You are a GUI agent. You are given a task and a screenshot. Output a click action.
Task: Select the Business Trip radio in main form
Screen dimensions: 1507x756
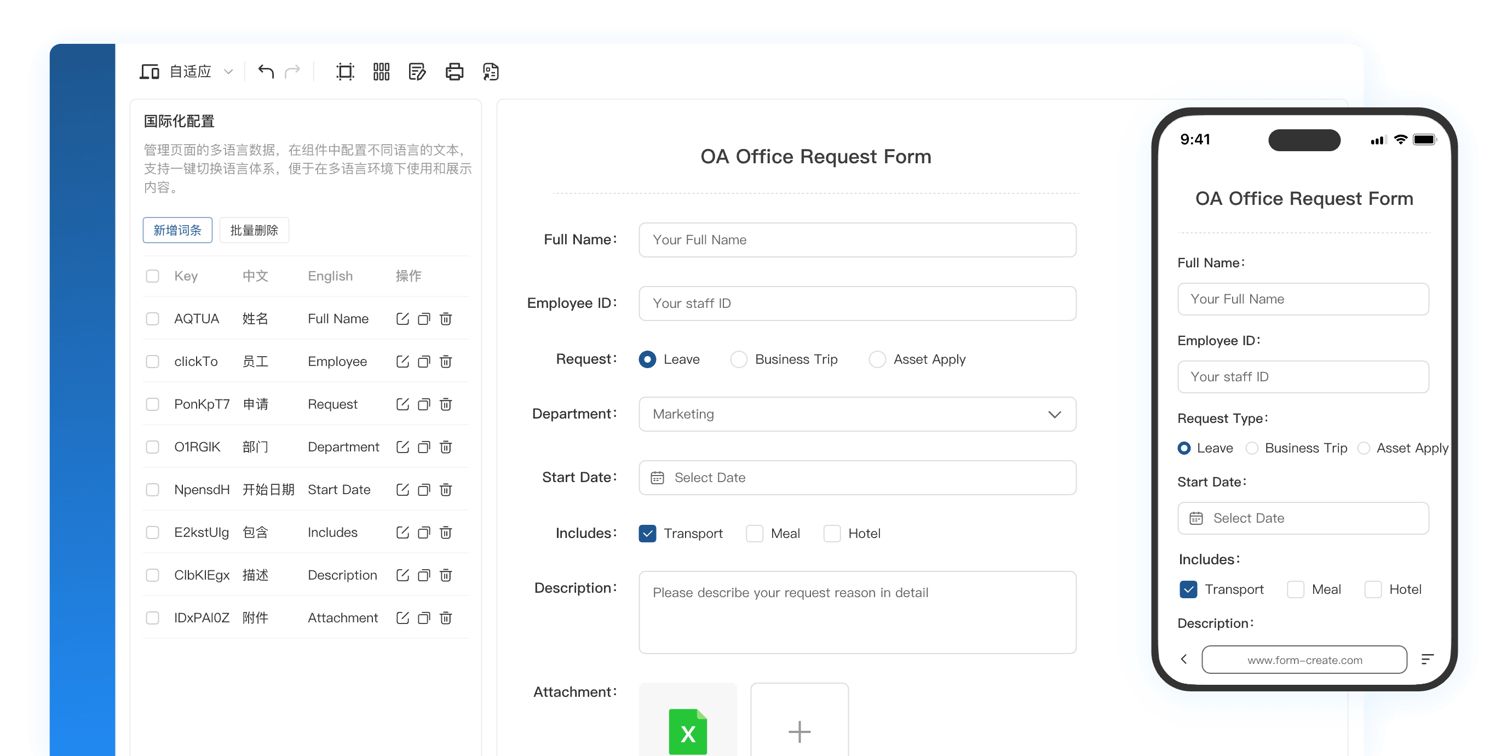coord(738,359)
